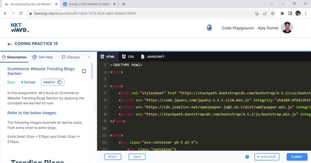Reload the page with the refresh icon

[x=21, y=13]
